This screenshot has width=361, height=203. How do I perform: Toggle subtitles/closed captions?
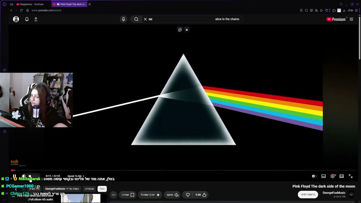323,176
